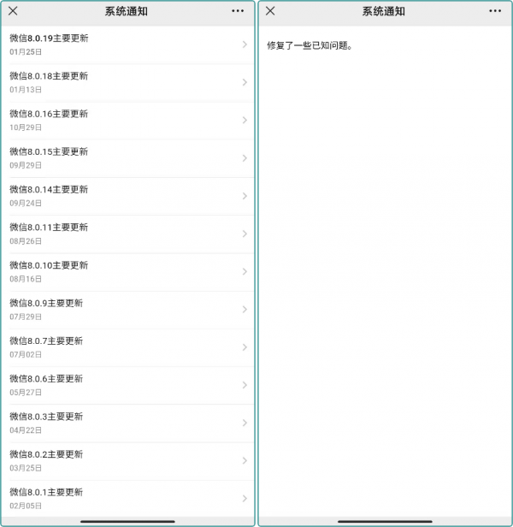
Task: Open the 微信8.0.1主要更新 chevron arrow
Action: click(x=245, y=499)
